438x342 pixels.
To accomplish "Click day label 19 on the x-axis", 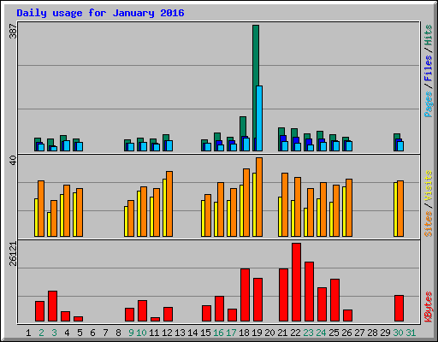I will pos(257,333).
